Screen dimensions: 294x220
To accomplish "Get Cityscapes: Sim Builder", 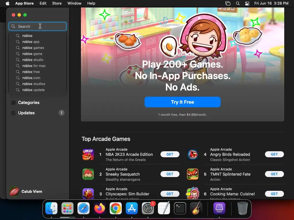I will pyautogui.click(x=170, y=194).
